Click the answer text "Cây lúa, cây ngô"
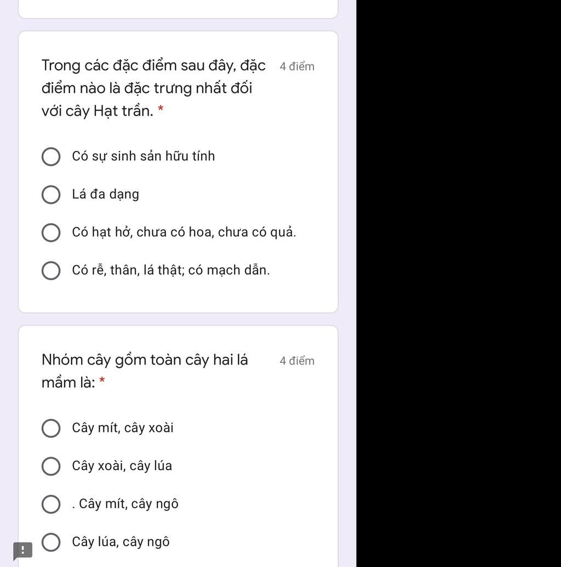561x567 pixels. click(121, 542)
